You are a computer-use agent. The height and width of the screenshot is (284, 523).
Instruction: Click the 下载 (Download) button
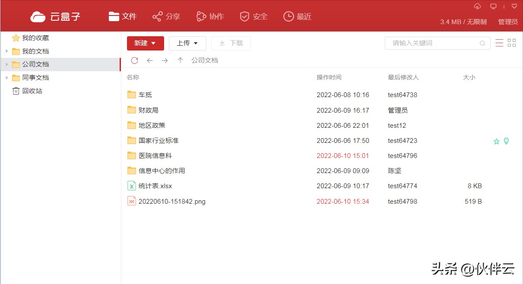[231, 43]
